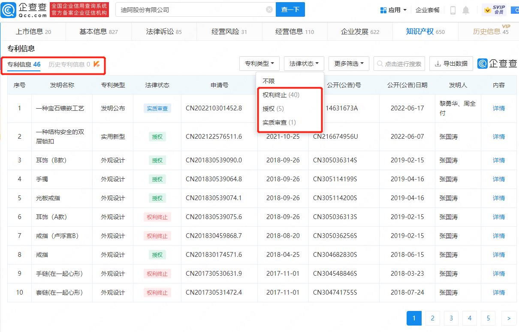Click the 企查查 logo beside 导出数据

498,64
